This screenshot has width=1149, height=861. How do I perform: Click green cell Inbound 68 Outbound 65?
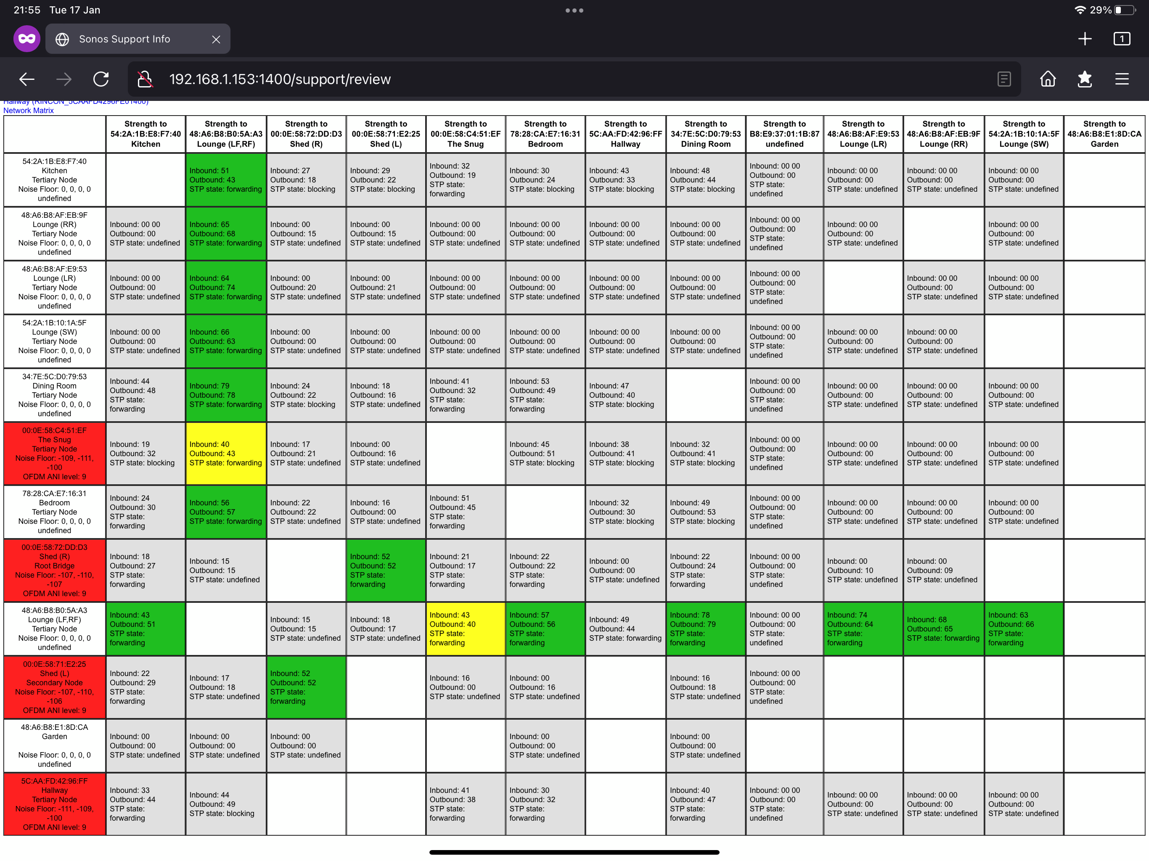pos(944,629)
